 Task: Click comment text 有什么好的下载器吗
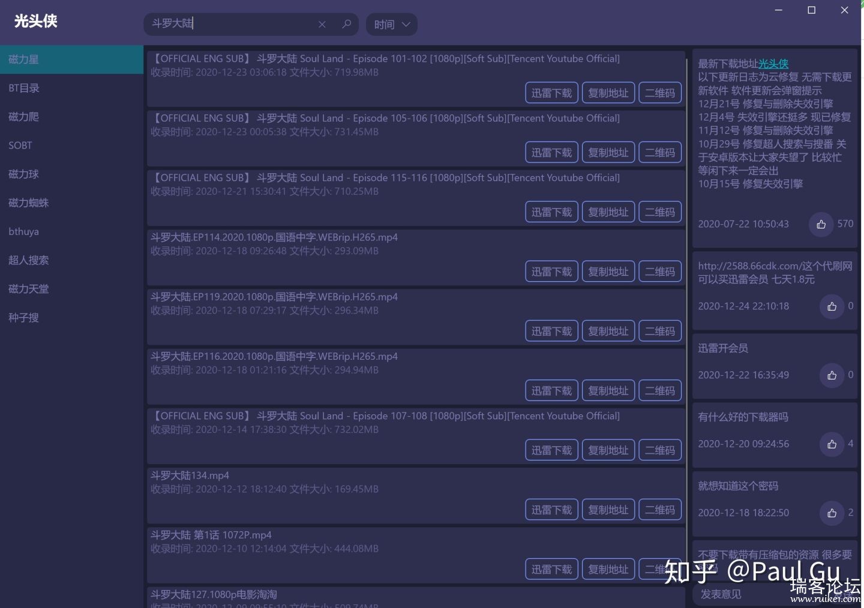(743, 417)
